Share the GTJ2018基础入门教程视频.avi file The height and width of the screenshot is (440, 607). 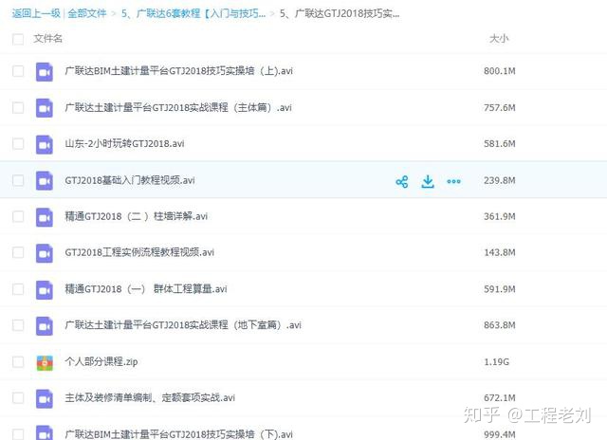402,181
